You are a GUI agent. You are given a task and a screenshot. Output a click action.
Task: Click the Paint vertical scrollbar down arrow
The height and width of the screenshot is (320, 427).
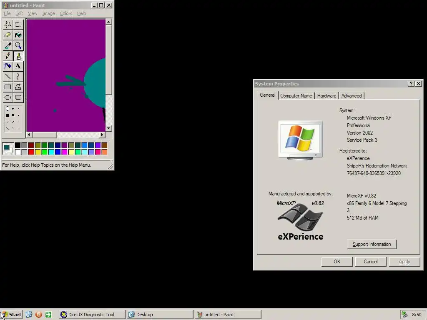coord(109,128)
